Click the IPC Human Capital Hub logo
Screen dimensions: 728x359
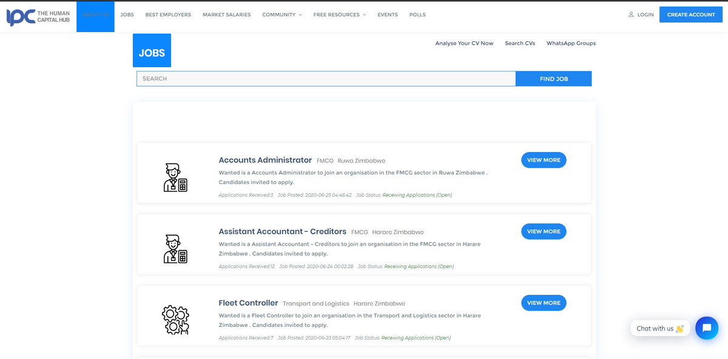click(x=38, y=17)
